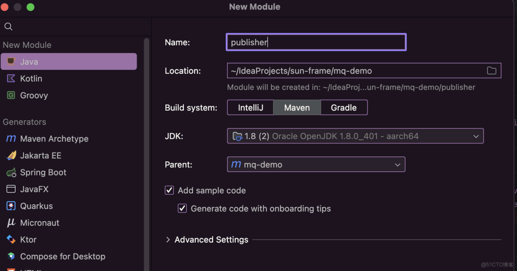Open Compose for Desktop generator
The width and height of the screenshot is (517, 271).
click(62, 257)
